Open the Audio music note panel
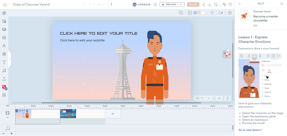The height and width of the screenshot is (136, 287). point(4,71)
